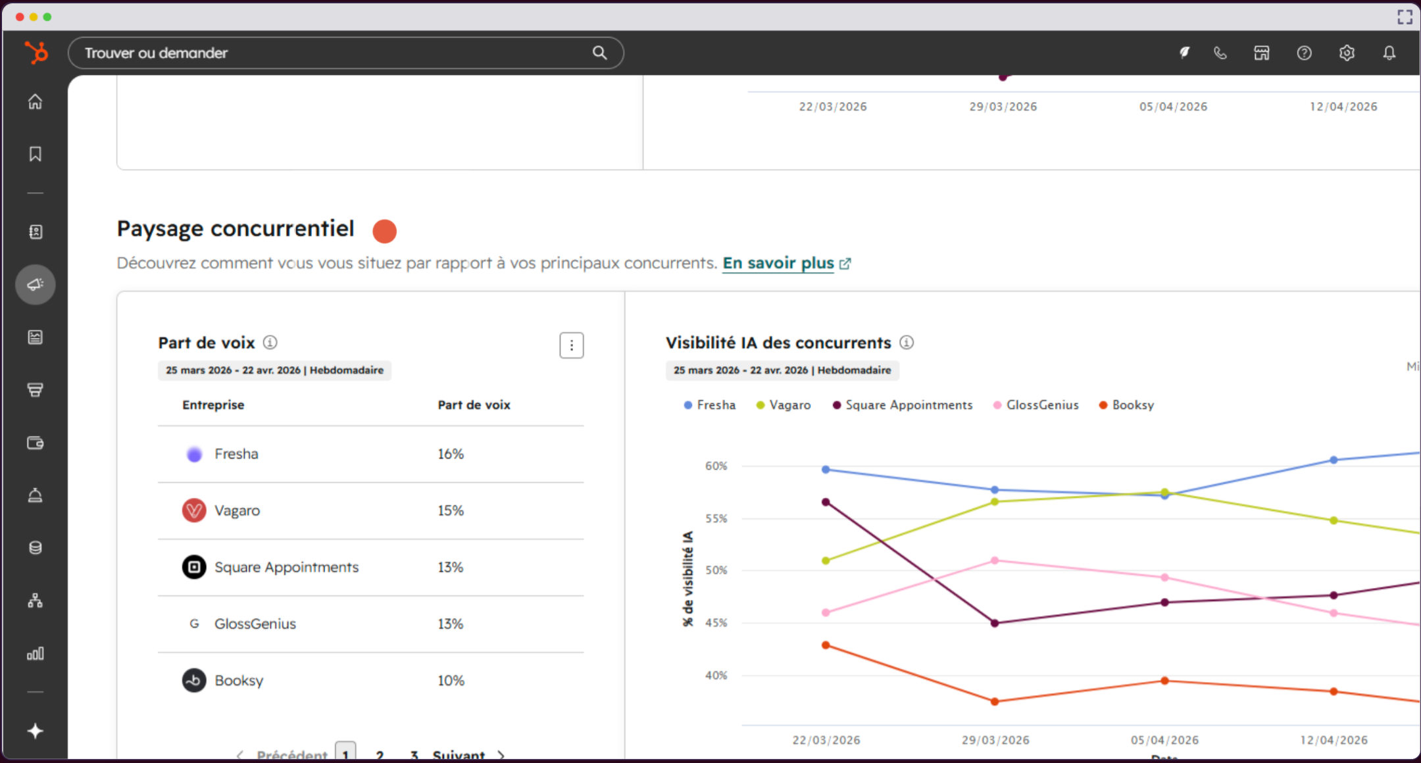Screen dimensions: 1421x763
Task: Click the Booksy row in the table
Action: pyautogui.click(x=371, y=680)
